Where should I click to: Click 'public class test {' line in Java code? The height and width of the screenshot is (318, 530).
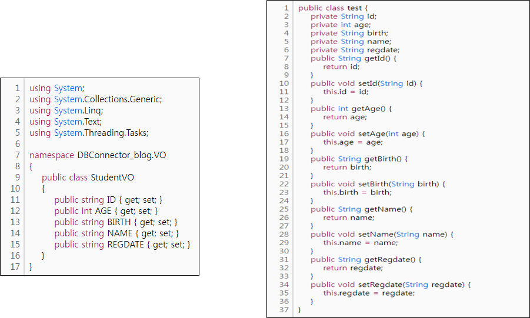(x=333, y=8)
